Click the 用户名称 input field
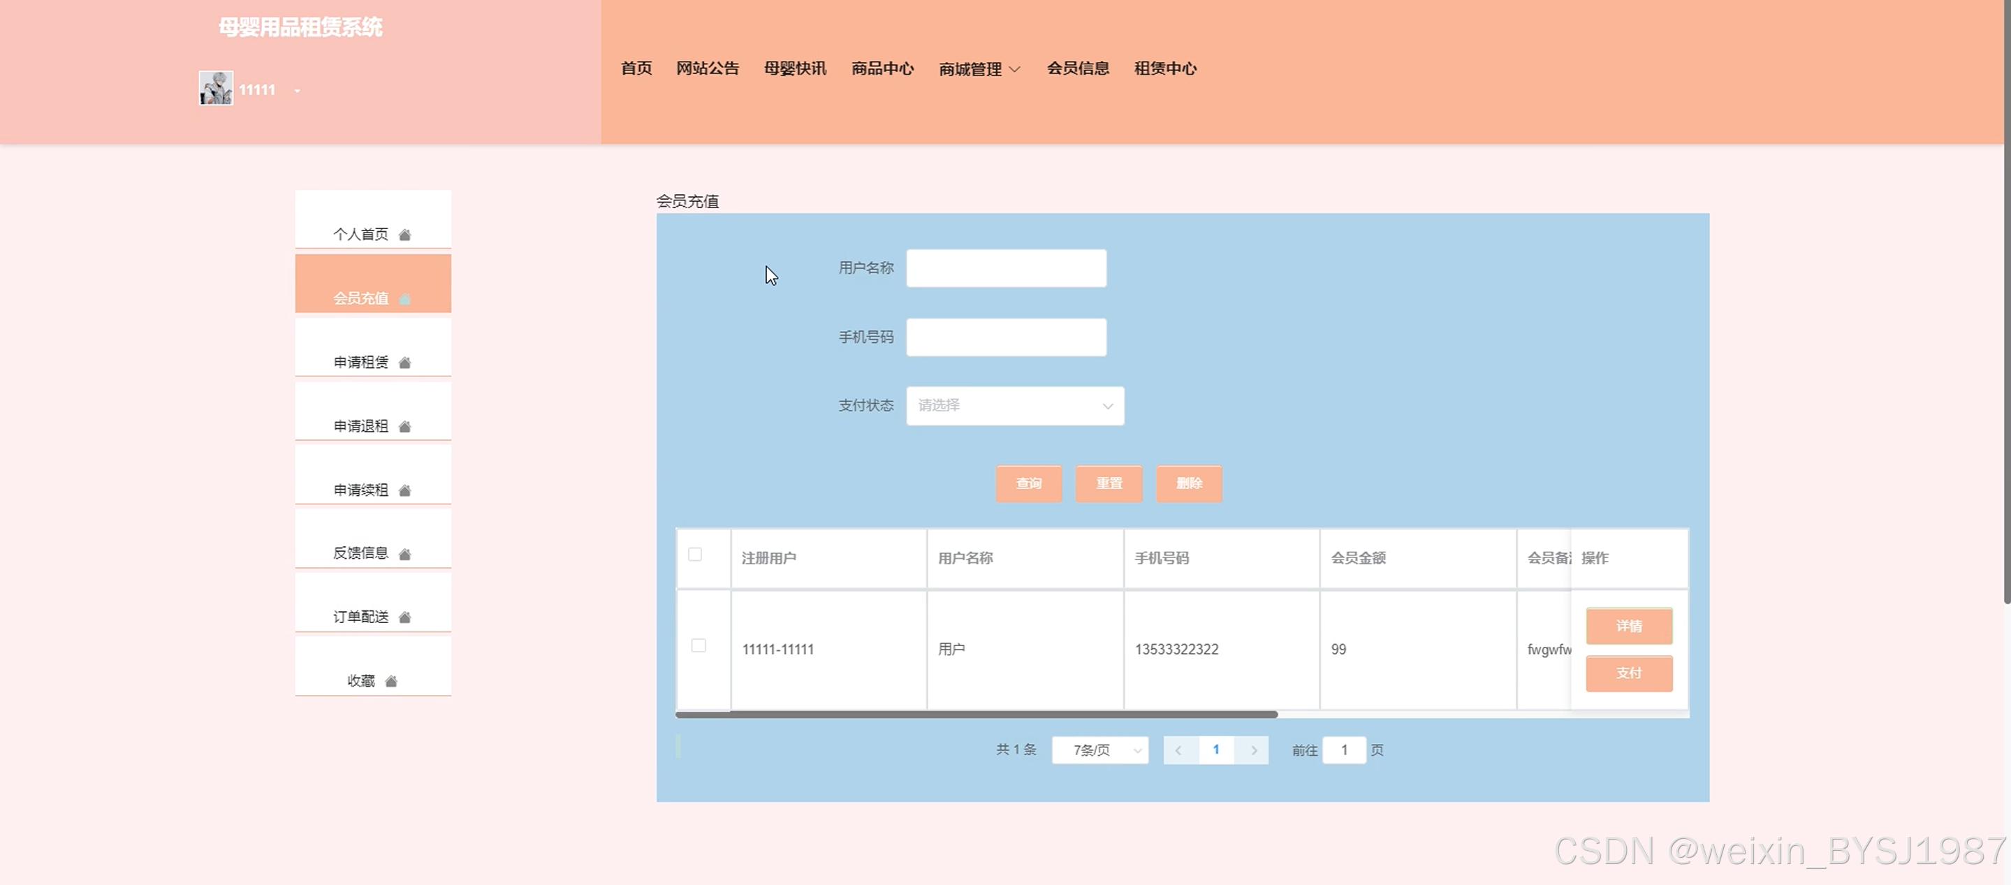This screenshot has width=2011, height=885. click(1006, 268)
